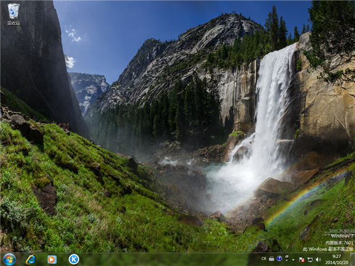The height and width of the screenshot is (266, 355).
Task: Open Windows Media Player from the taskbar
Action: click(52, 259)
